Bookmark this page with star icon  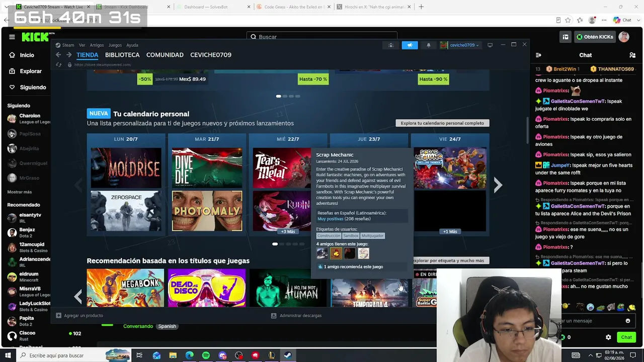pos(568,20)
